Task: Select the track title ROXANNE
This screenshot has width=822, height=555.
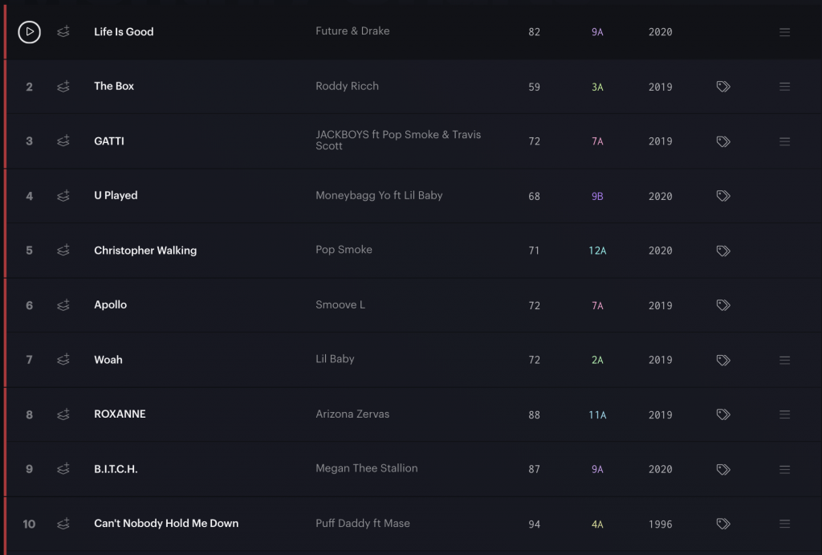Action: [x=120, y=414]
